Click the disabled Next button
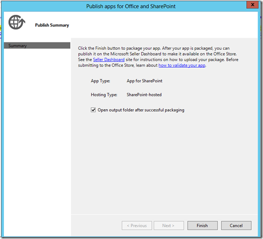Viewport: 263px width, 239px height. (169, 226)
